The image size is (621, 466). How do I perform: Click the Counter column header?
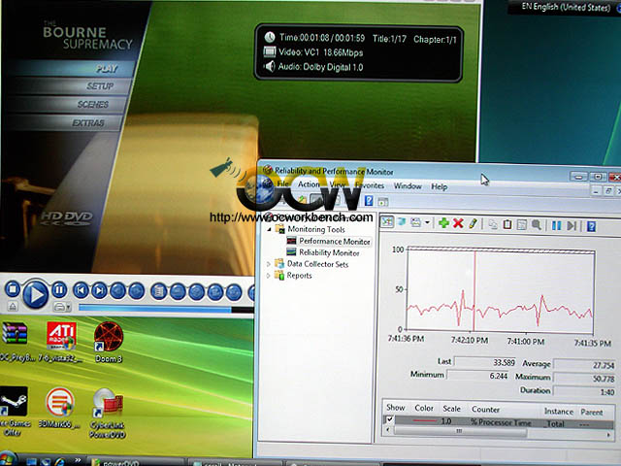[485, 410]
